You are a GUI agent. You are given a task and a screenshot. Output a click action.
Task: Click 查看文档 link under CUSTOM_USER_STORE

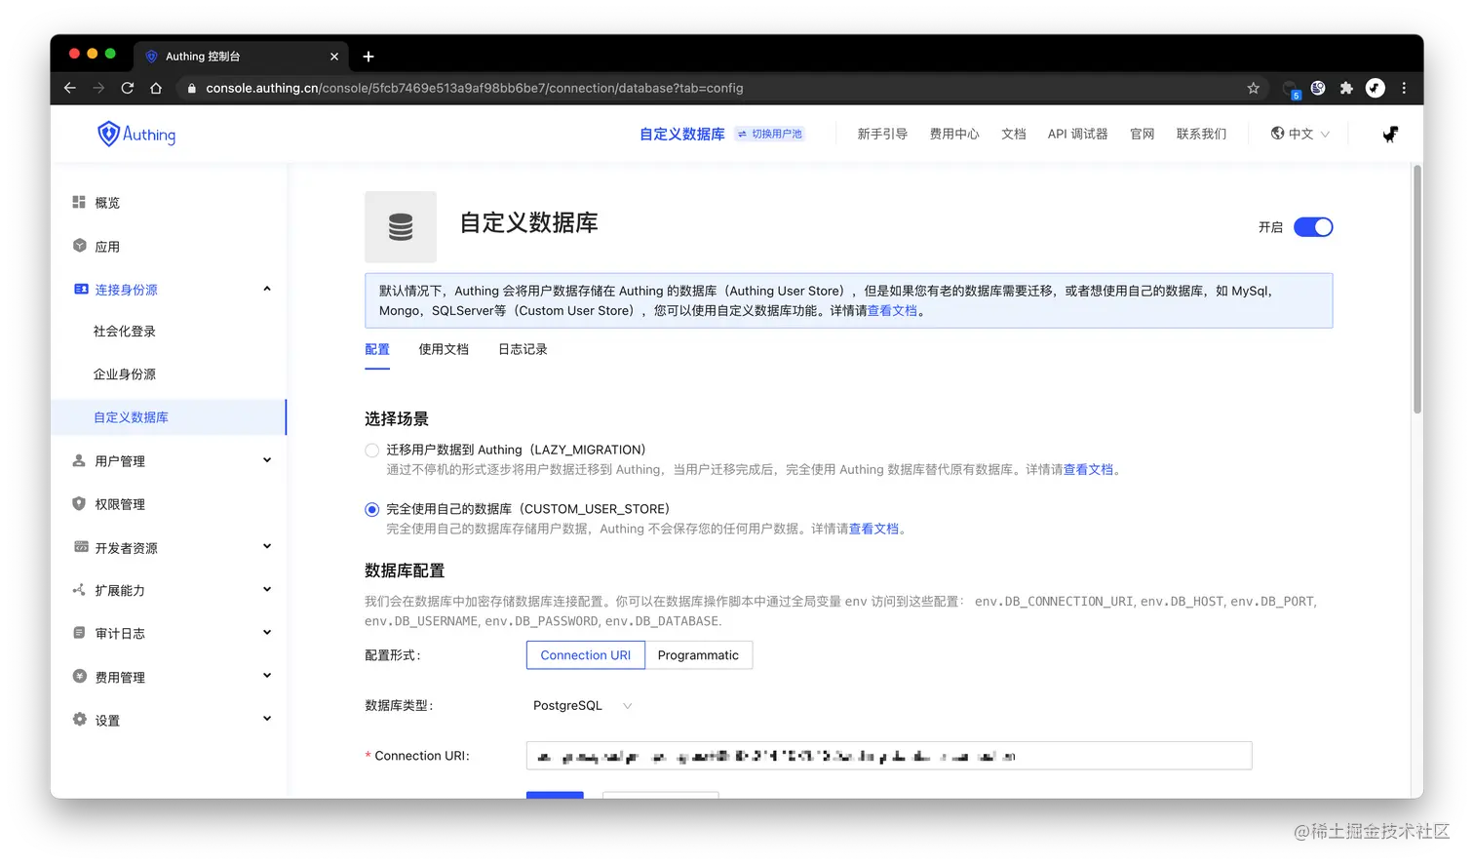(x=873, y=529)
